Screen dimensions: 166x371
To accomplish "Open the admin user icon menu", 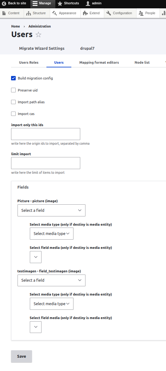I will (x=88, y=3).
